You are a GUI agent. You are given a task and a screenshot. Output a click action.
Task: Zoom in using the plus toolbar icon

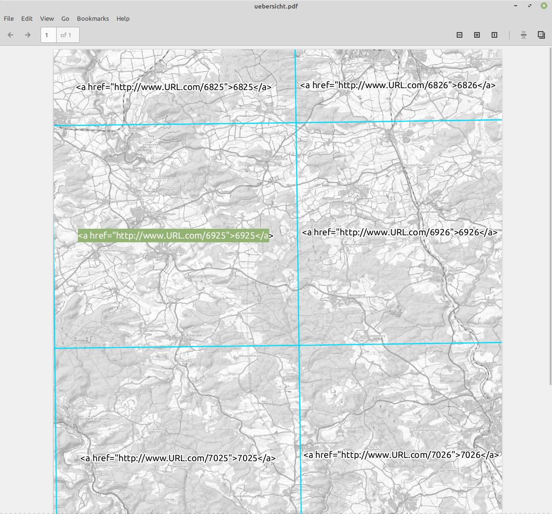point(477,35)
